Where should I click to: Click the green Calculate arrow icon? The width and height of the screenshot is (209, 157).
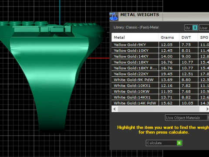tap(179, 143)
